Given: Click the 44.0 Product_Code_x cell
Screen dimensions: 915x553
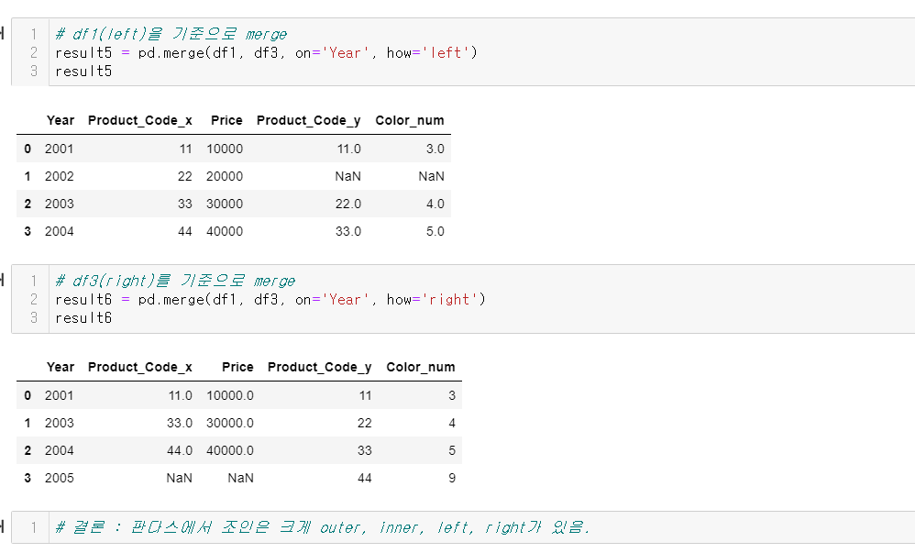Looking at the screenshot, I should pyautogui.click(x=180, y=451).
